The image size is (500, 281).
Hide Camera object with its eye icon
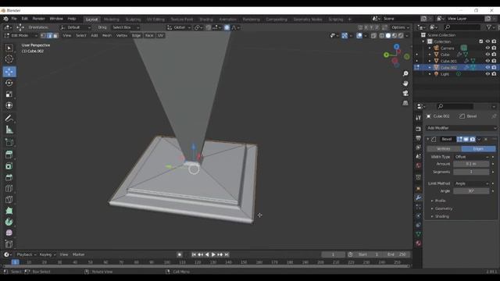tap(487, 48)
